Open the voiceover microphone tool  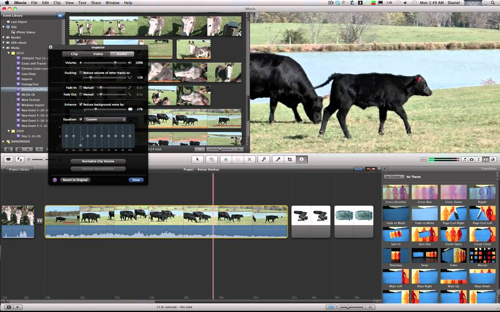pos(278,159)
